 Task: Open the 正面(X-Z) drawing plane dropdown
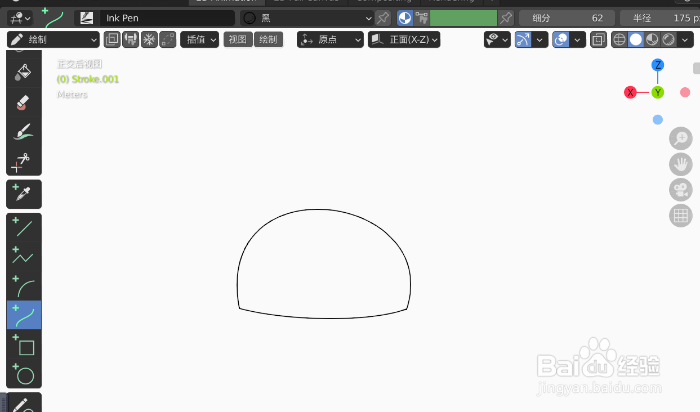pos(404,39)
